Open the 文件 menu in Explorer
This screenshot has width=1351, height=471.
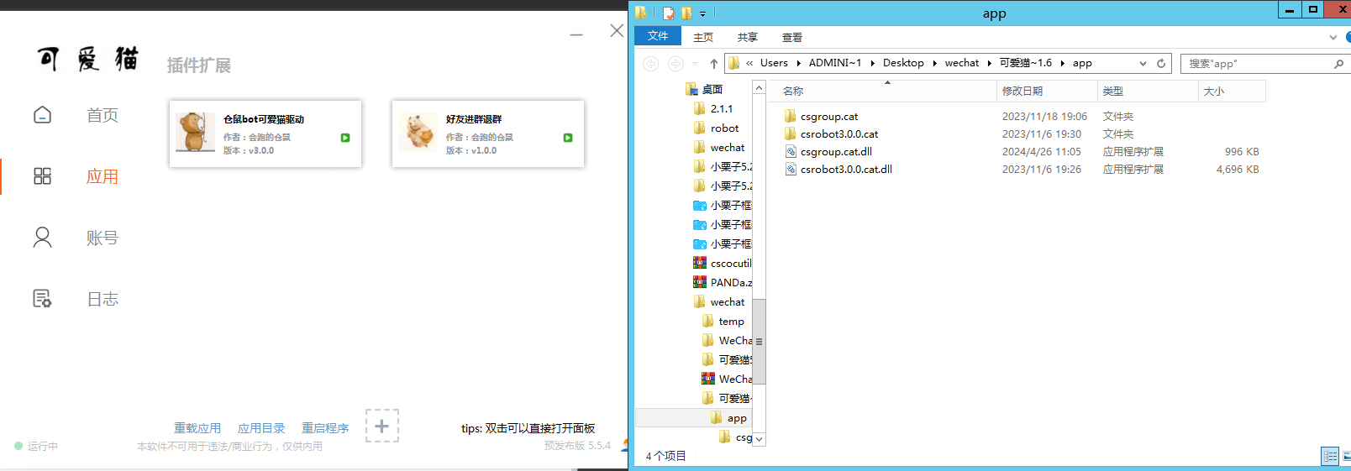[x=658, y=36]
